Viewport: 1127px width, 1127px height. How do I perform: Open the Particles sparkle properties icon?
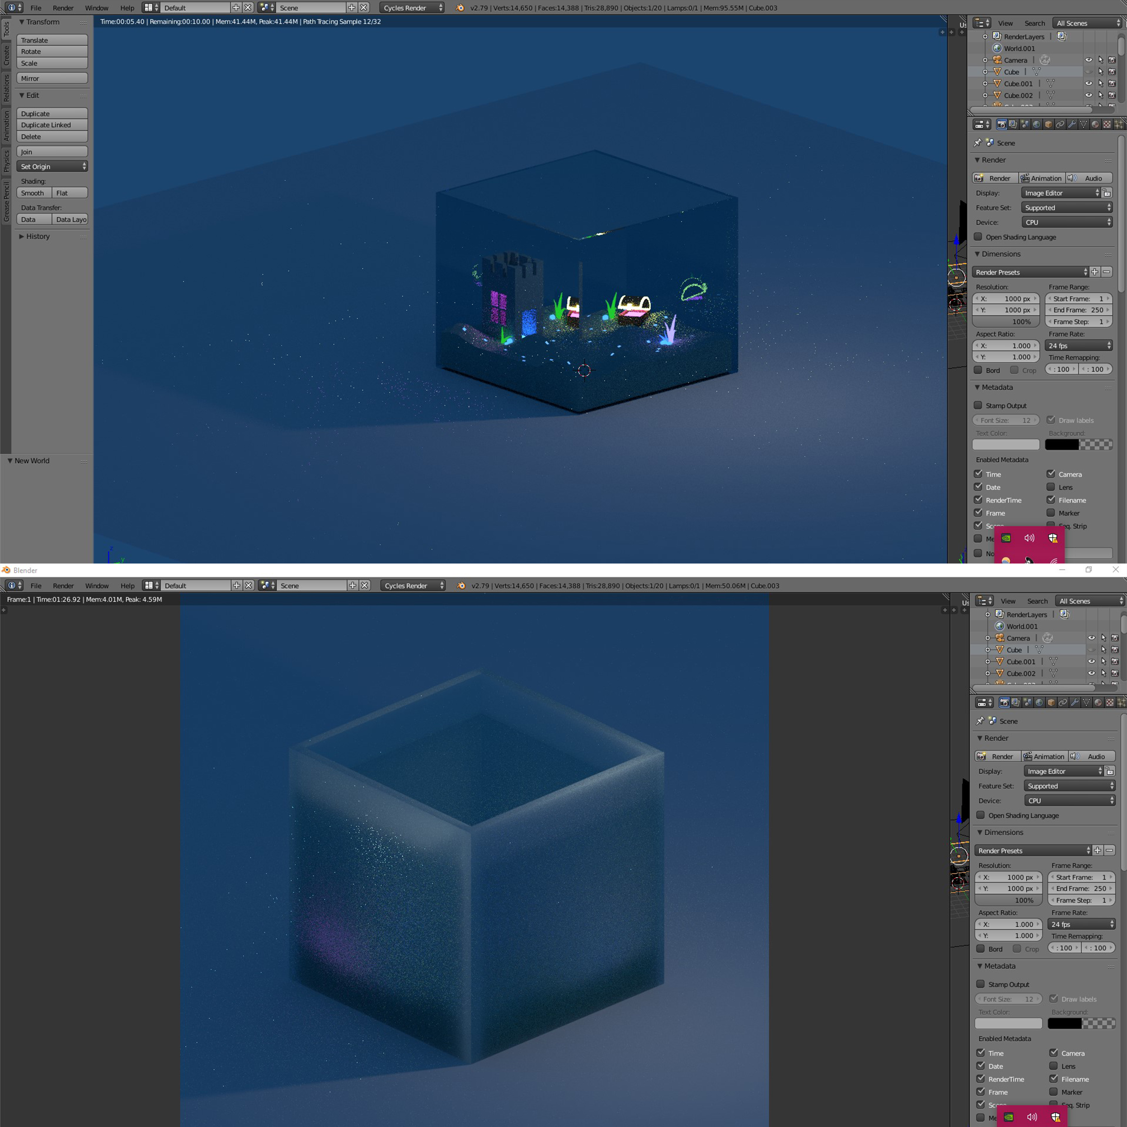pyautogui.click(x=1119, y=124)
